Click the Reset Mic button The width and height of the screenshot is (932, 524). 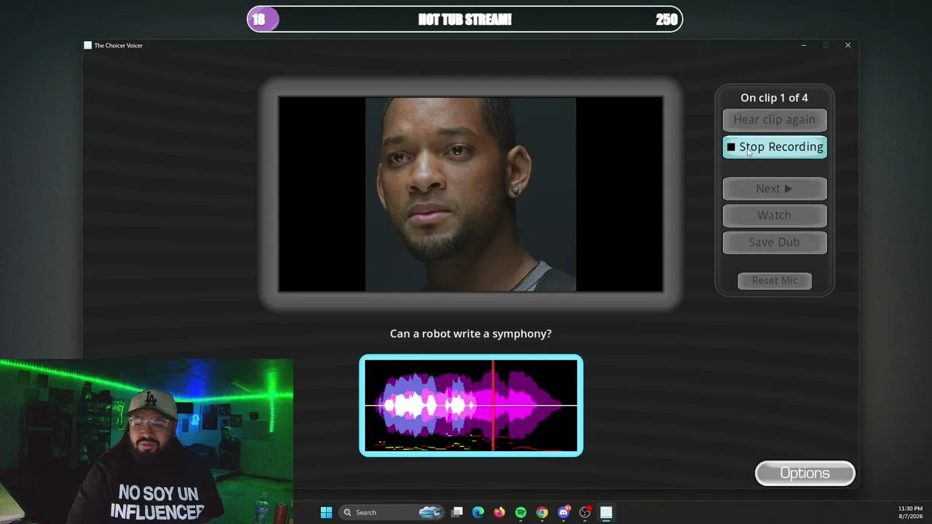pyautogui.click(x=775, y=281)
